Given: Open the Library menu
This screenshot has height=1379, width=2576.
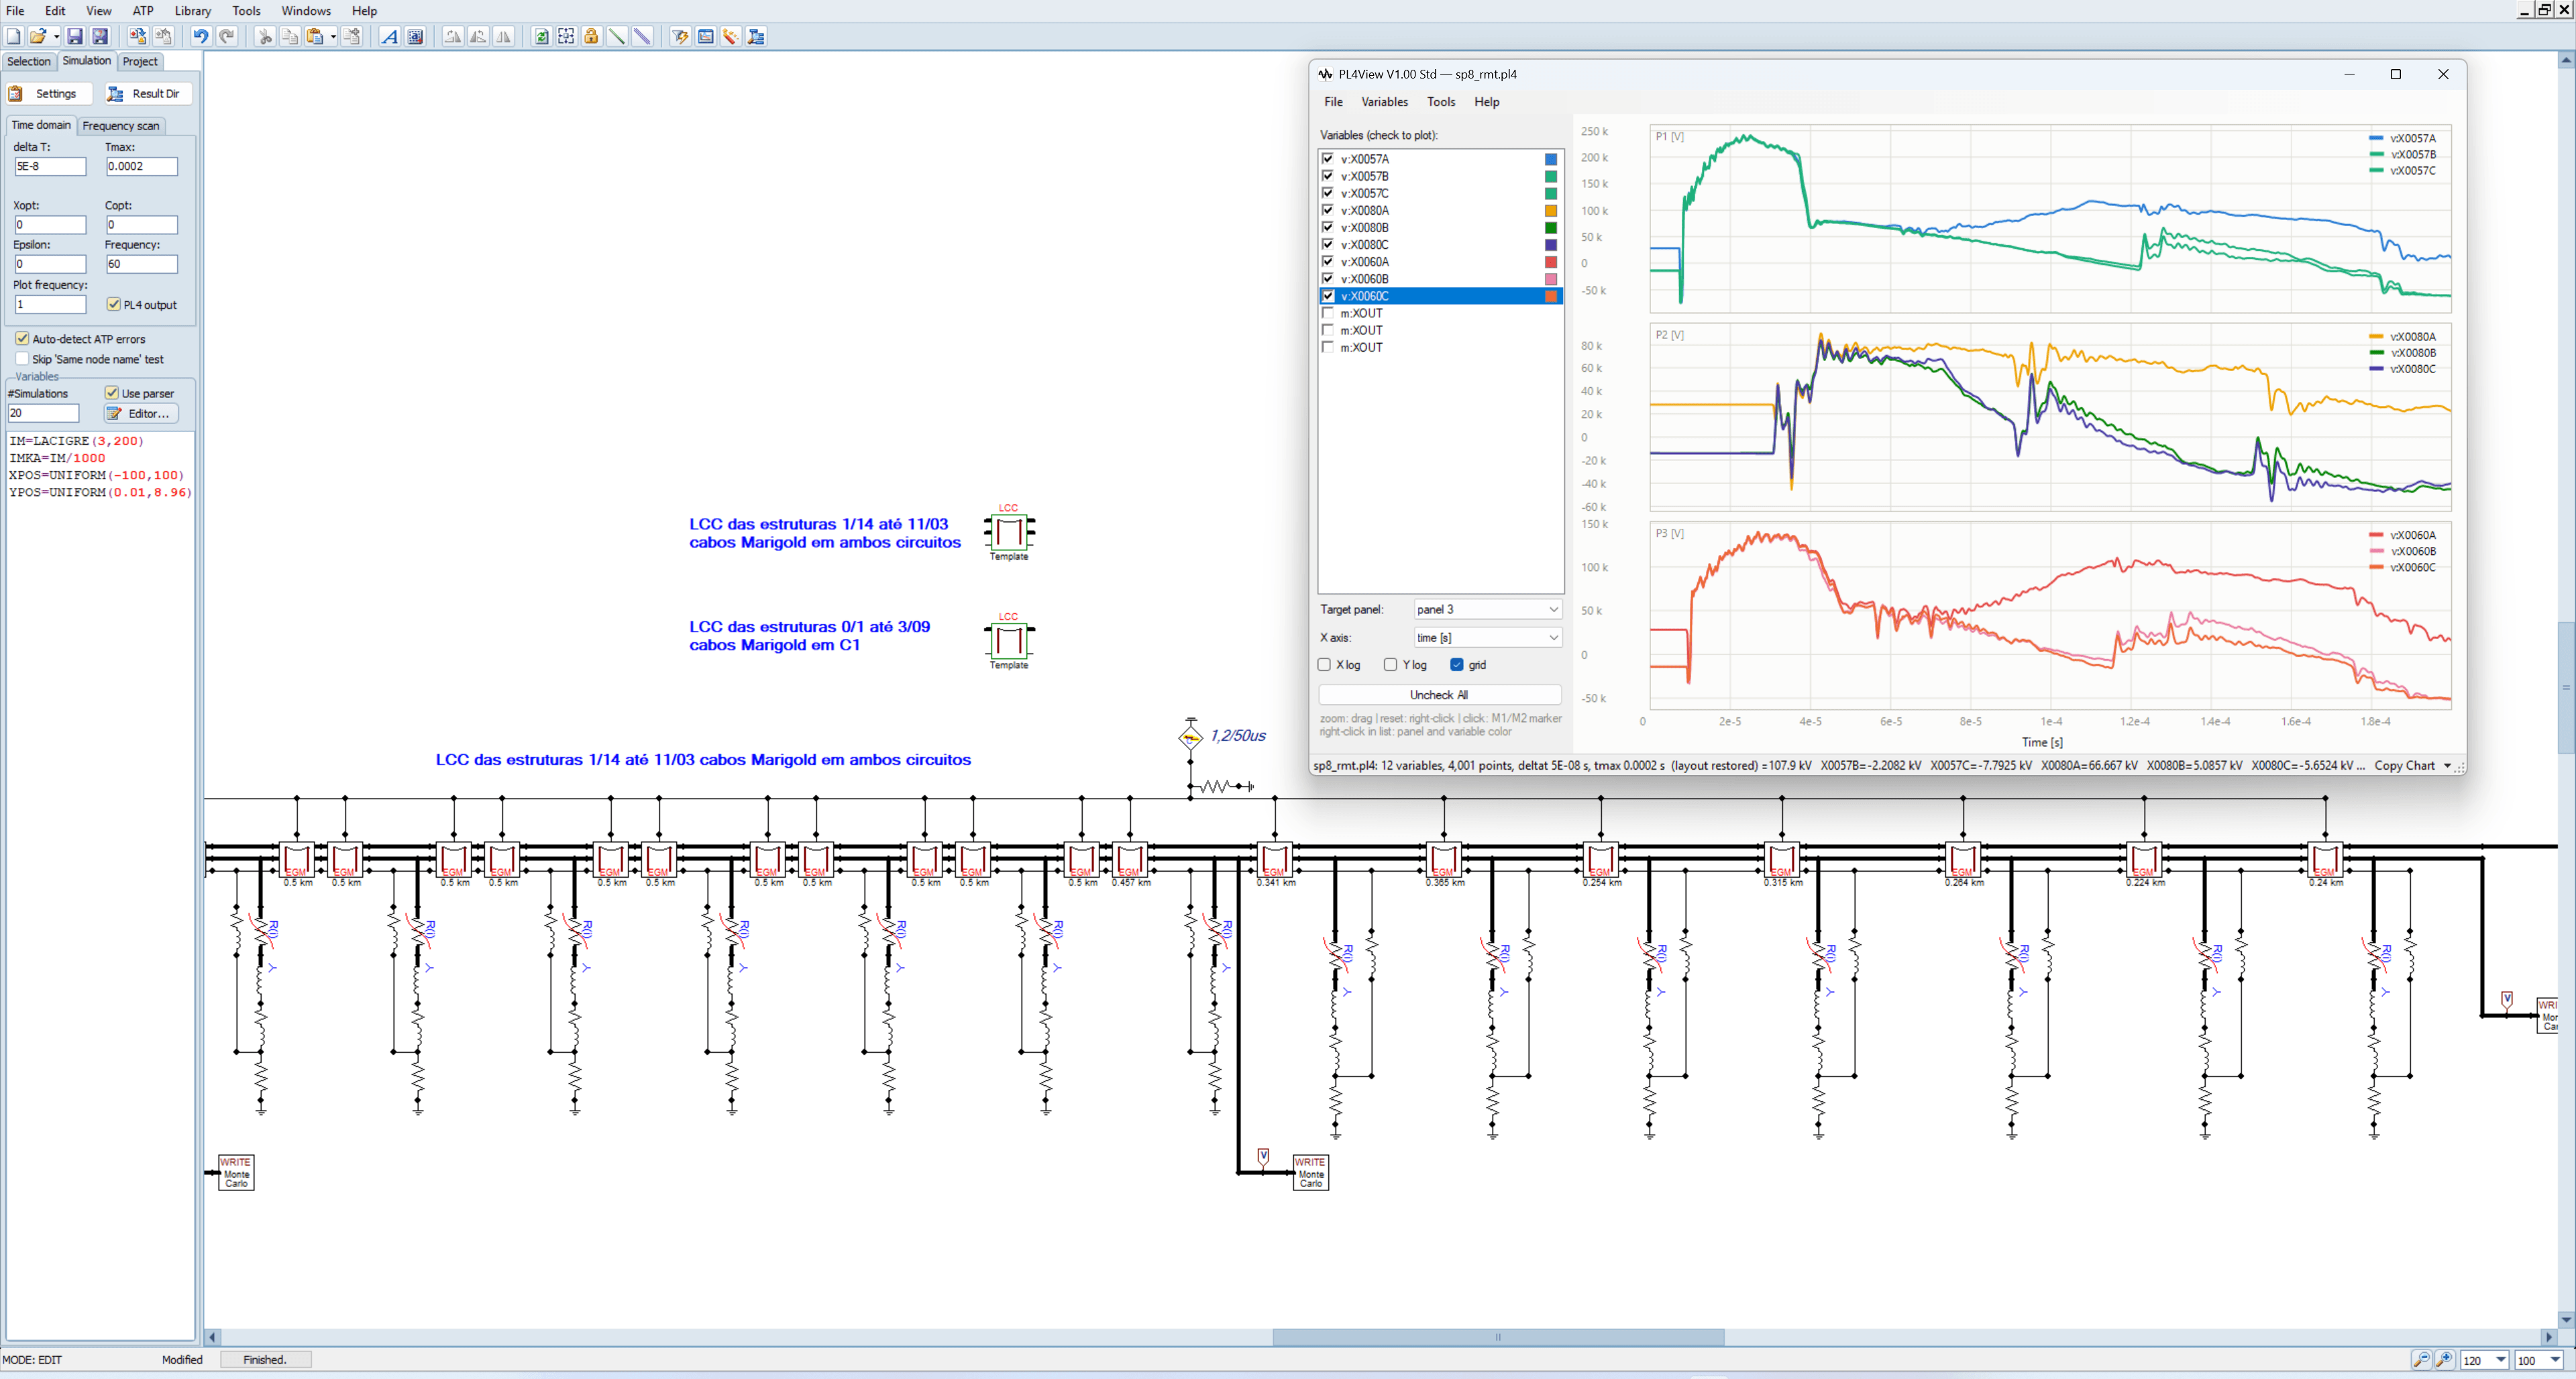Looking at the screenshot, I should pyautogui.click(x=192, y=11).
